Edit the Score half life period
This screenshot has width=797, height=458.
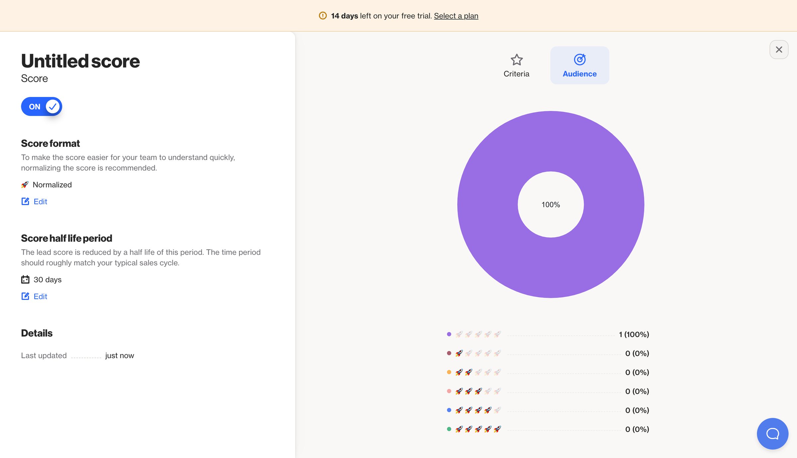click(34, 296)
